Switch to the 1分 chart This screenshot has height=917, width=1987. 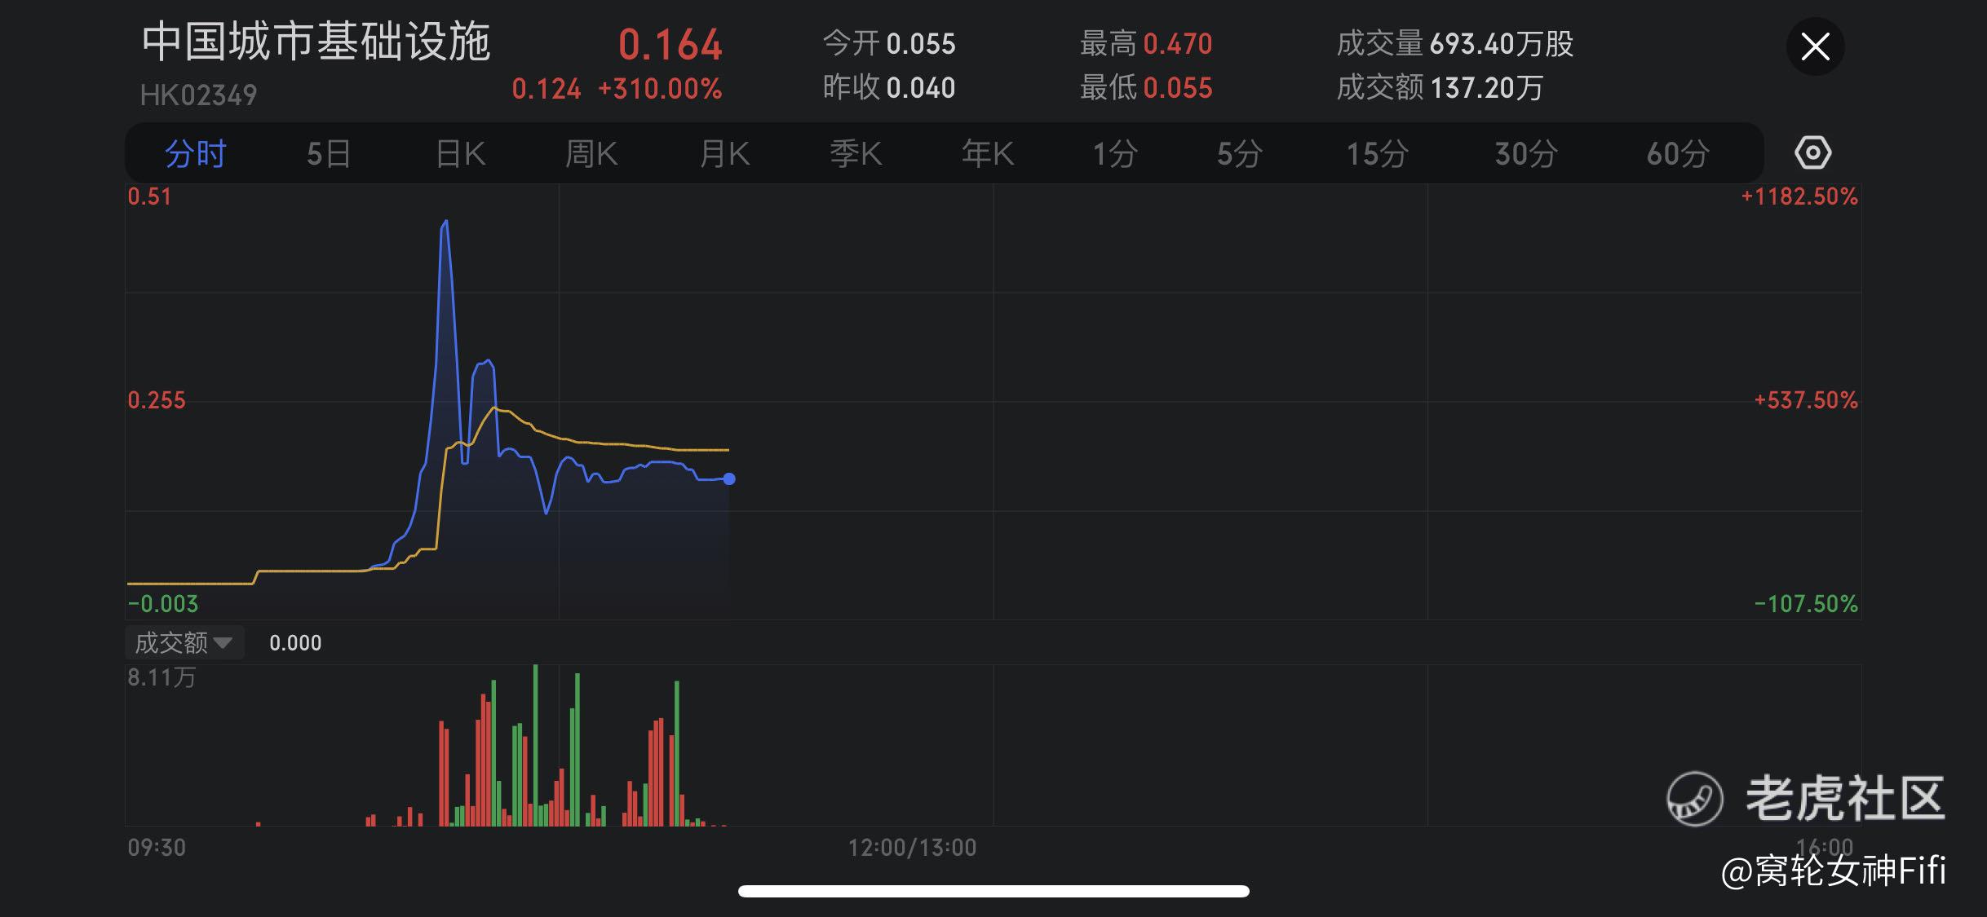[x=1115, y=153]
